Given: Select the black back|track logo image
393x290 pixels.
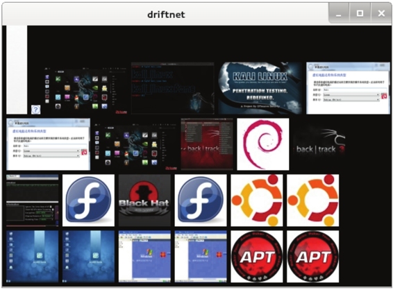Looking at the screenshot, I should (319, 144).
